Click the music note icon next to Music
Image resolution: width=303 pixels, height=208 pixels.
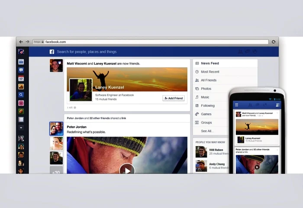point(197,97)
